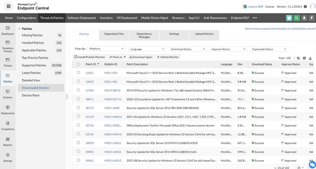Viewport: 316px width, 169px height.
Task: Click the Delete Patches button
Action: point(168,57)
